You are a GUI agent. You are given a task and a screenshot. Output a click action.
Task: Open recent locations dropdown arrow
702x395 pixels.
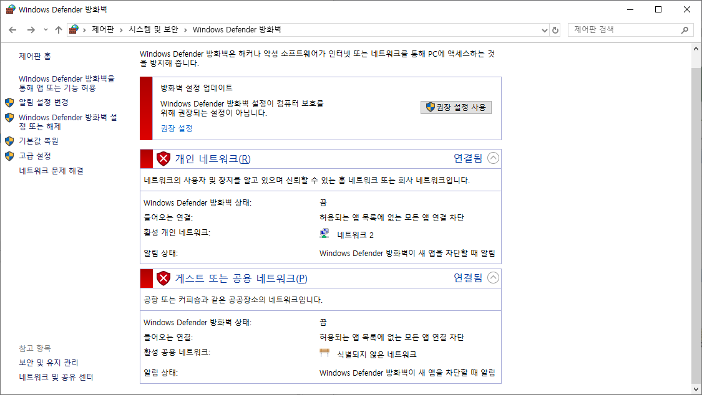[46, 30]
